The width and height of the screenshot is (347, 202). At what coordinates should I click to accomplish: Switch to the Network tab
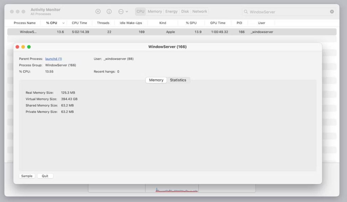[200, 12]
